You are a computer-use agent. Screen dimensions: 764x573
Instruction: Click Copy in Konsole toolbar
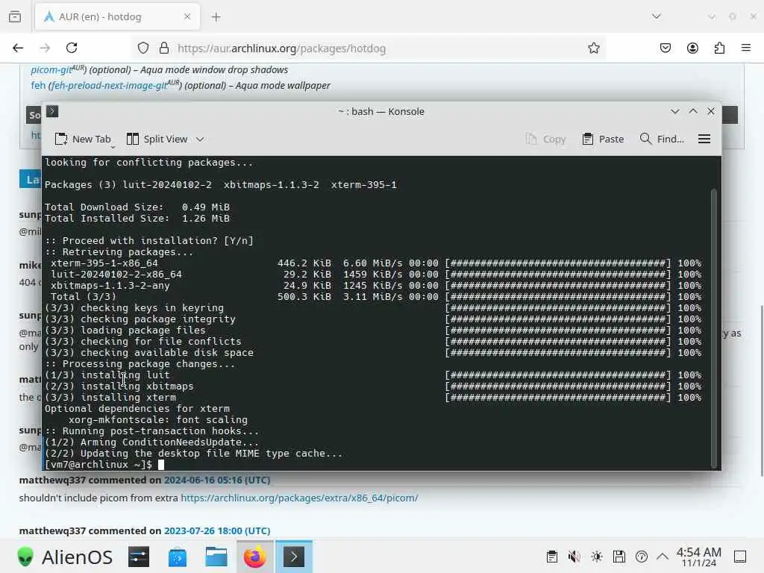546,140
